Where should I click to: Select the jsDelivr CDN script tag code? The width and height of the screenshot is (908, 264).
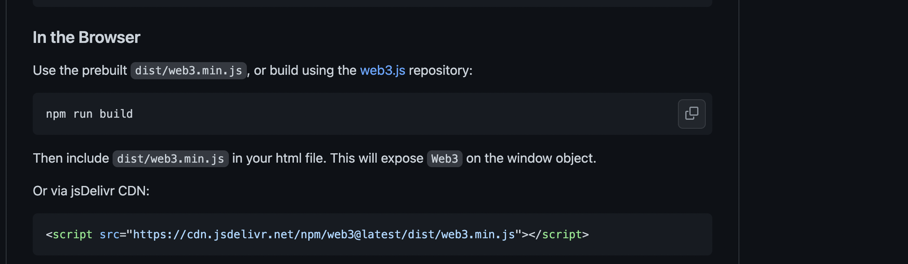pyautogui.click(x=317, y=234)
